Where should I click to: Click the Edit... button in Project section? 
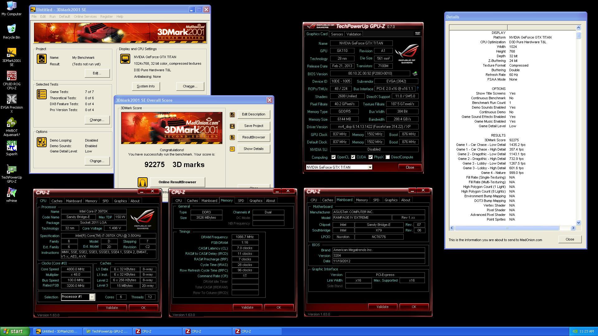tap(97, 73)
